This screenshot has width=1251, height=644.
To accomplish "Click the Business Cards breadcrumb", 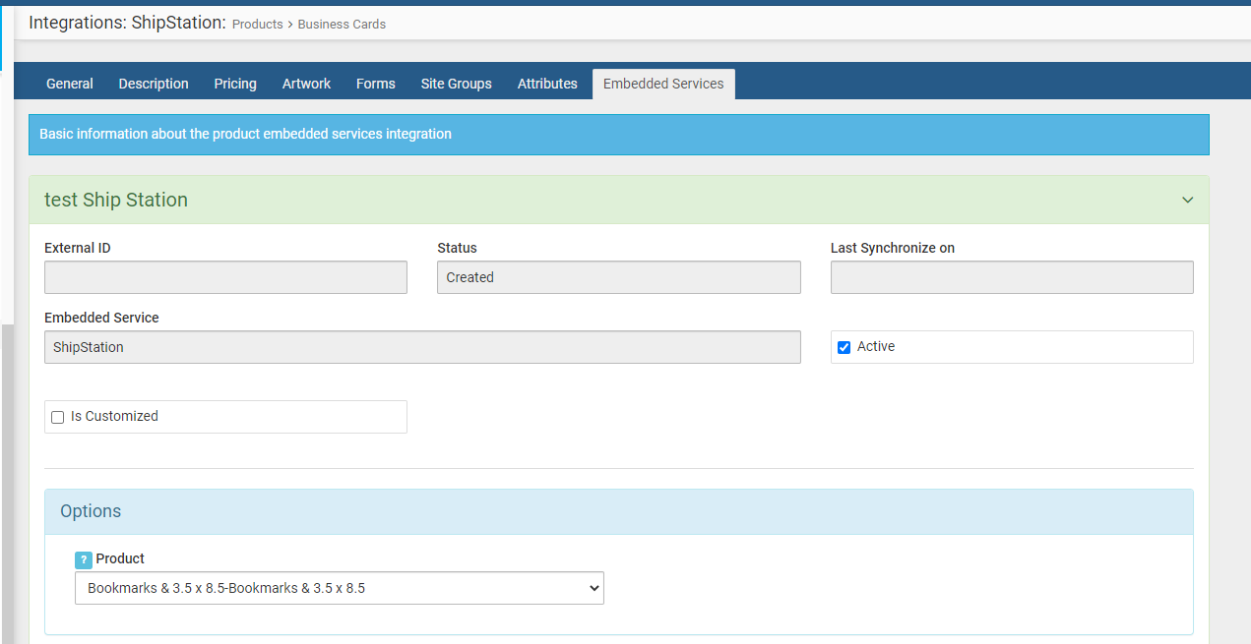I will [342, 24].
